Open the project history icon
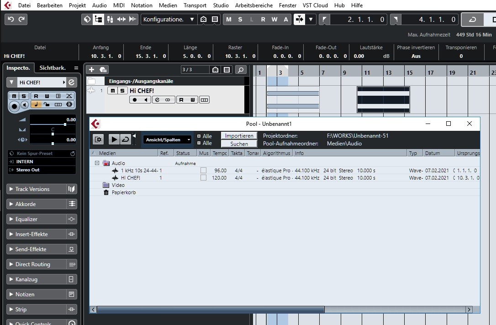Viewport: 496px width, 325px height. 87,19
